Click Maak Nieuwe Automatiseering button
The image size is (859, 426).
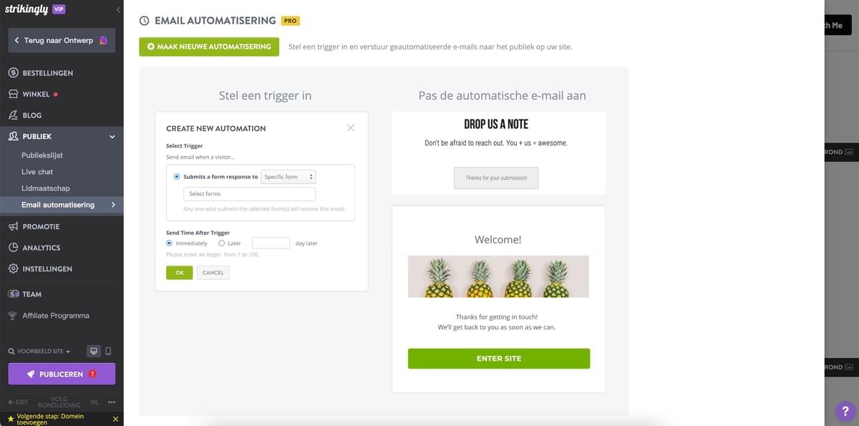point(208,46)
